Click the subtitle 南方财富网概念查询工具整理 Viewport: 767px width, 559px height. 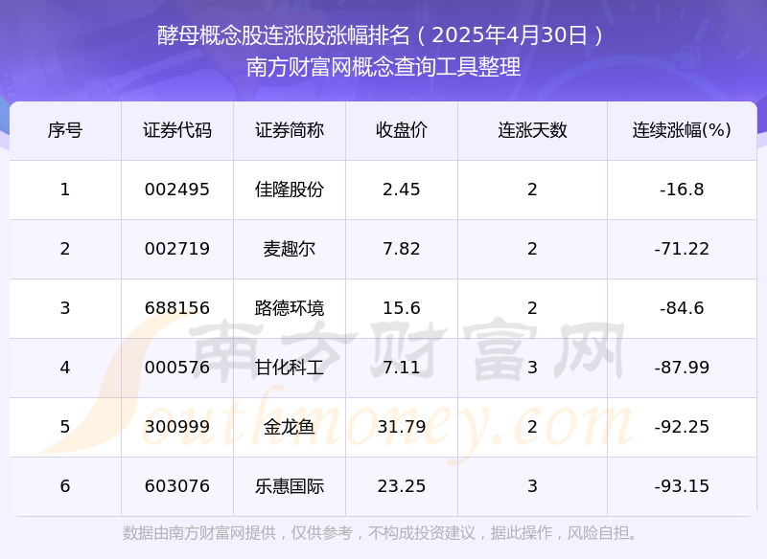coord(383,67)
